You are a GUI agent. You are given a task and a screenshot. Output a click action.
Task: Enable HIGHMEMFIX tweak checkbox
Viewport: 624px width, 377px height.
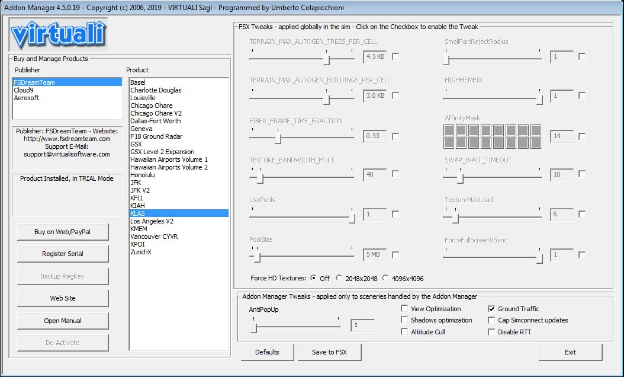(x=582, y=95)
